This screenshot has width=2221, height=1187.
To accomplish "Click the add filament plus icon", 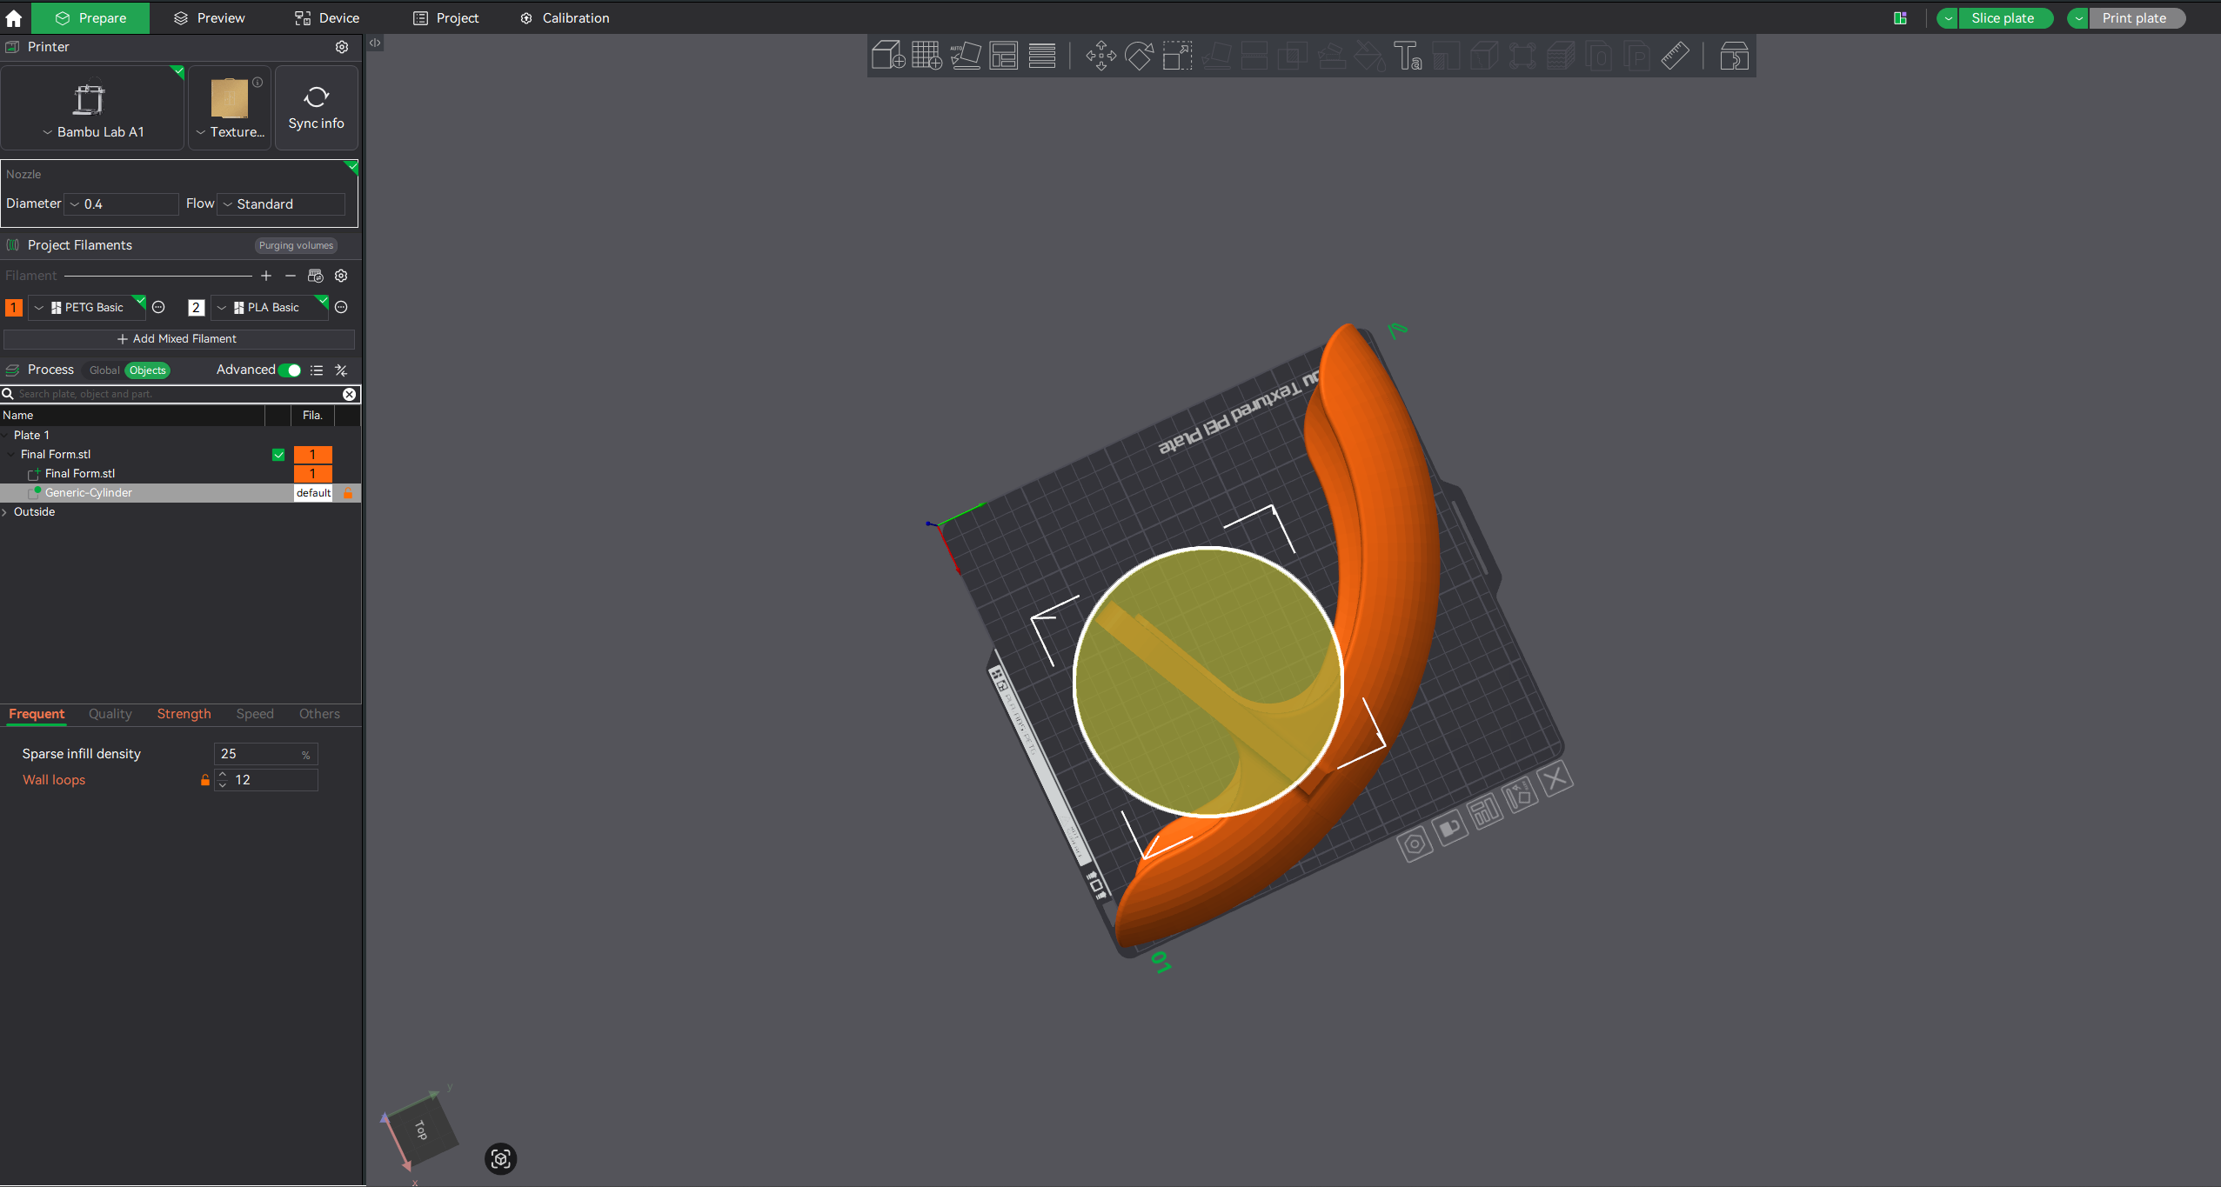I will [266, 276].
